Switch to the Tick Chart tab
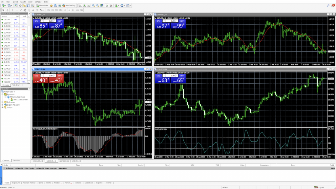The width and height of the screenshot is (336, 189). 16,85
